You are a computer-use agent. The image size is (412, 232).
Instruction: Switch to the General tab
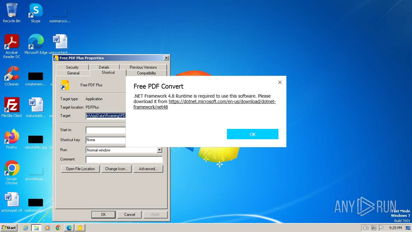pyautogui.click(x=73, y=73)
